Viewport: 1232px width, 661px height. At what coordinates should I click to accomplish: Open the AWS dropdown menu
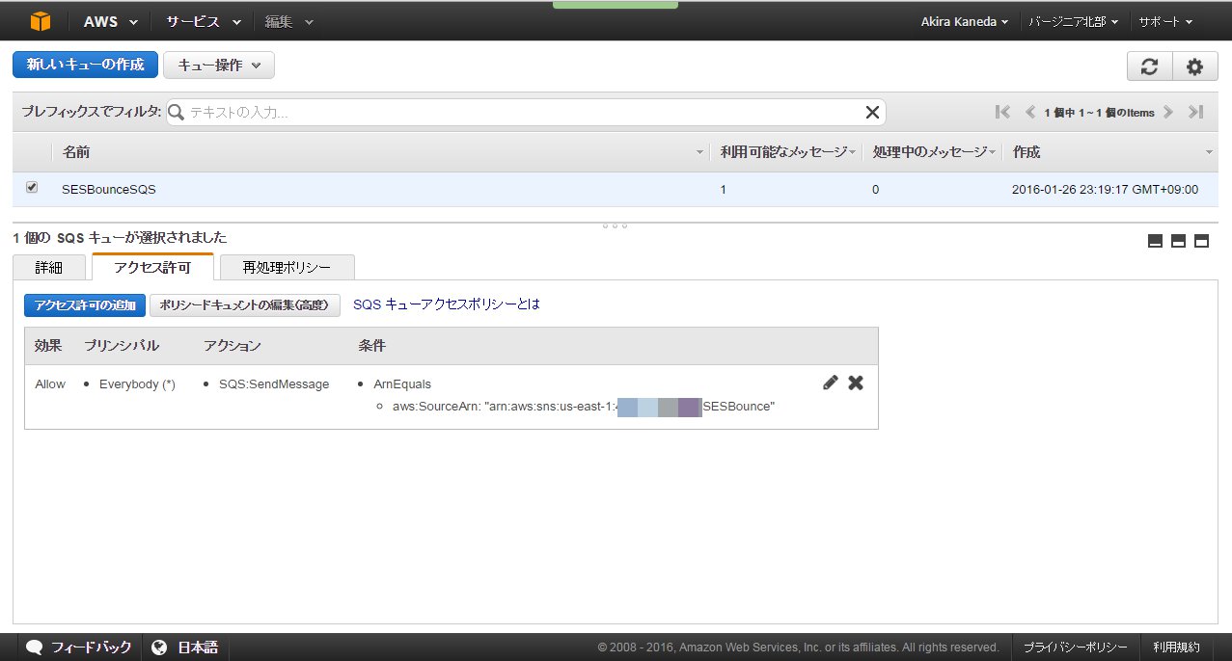(x=110, y=21)
